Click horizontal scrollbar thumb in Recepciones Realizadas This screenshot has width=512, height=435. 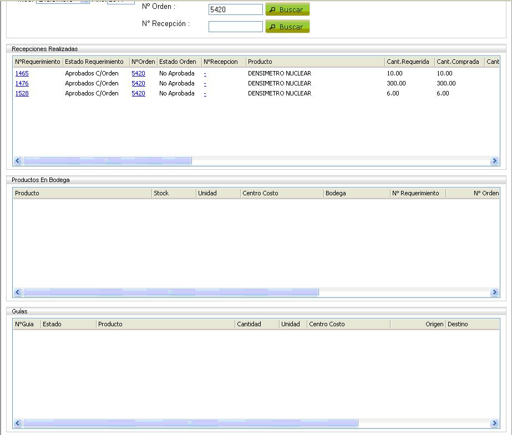(107, 161)
